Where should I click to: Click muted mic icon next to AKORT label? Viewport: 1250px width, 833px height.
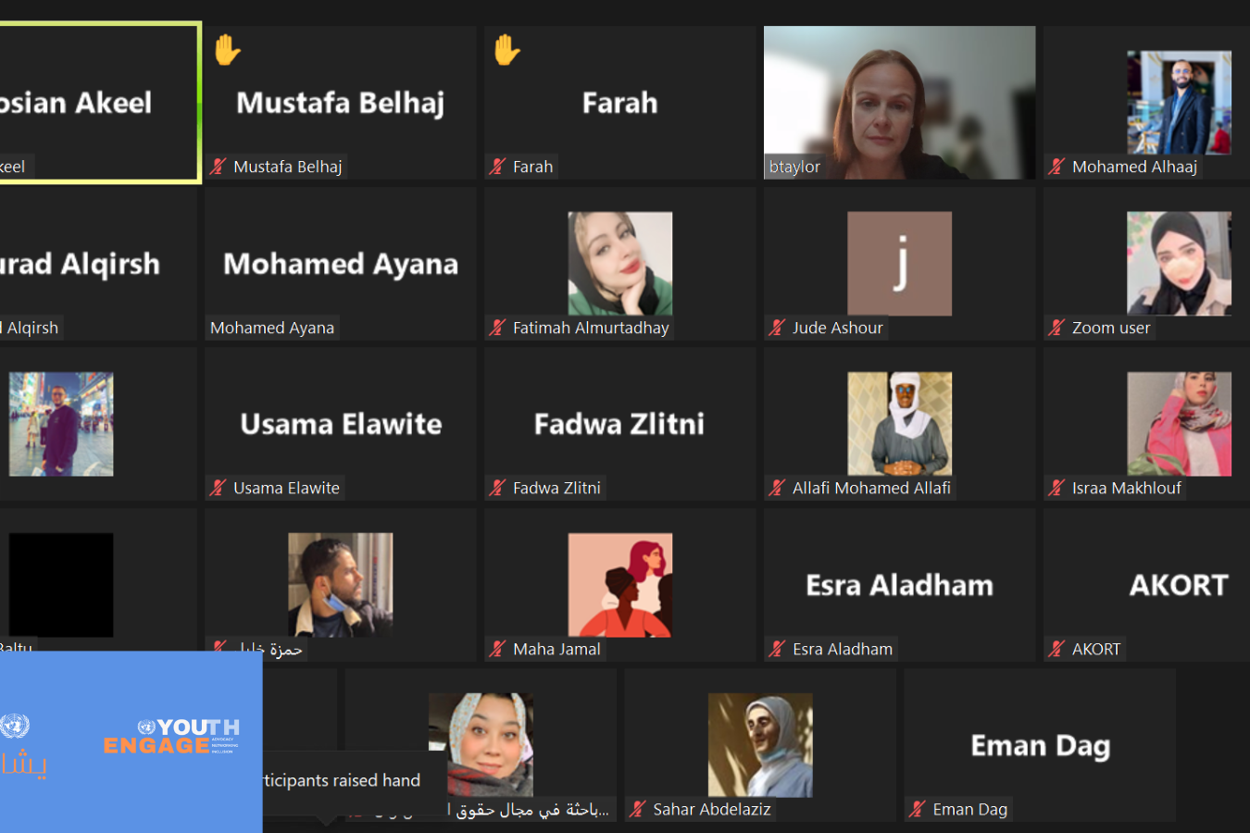(1056, 649)
